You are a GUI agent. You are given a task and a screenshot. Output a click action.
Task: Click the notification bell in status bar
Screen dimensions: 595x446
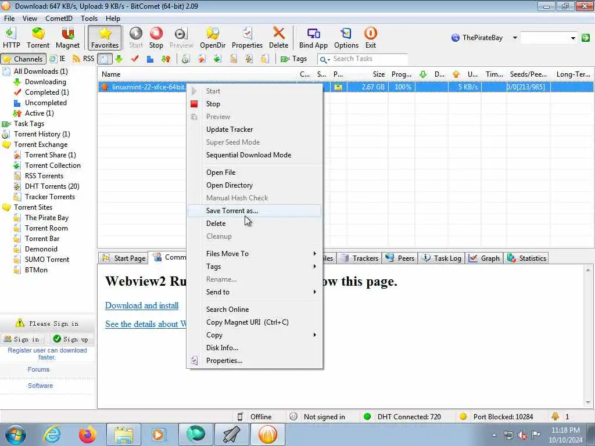[x=555, y=416]
